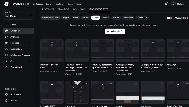Open options menu for LightollerANTR card
The image size is (189, 107).
pyautogui.click(x=61, y=84)
